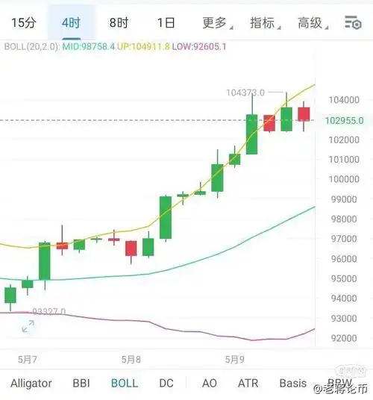Tap the 104373.0 high price marker
373x400 pixels.
(245, 93)
